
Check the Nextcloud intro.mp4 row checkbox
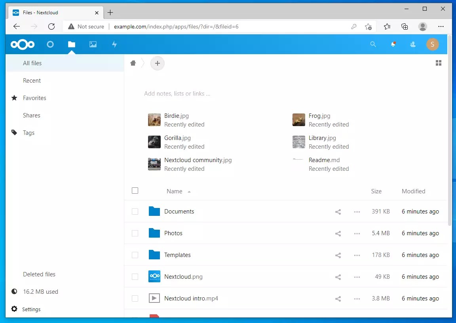135,298
